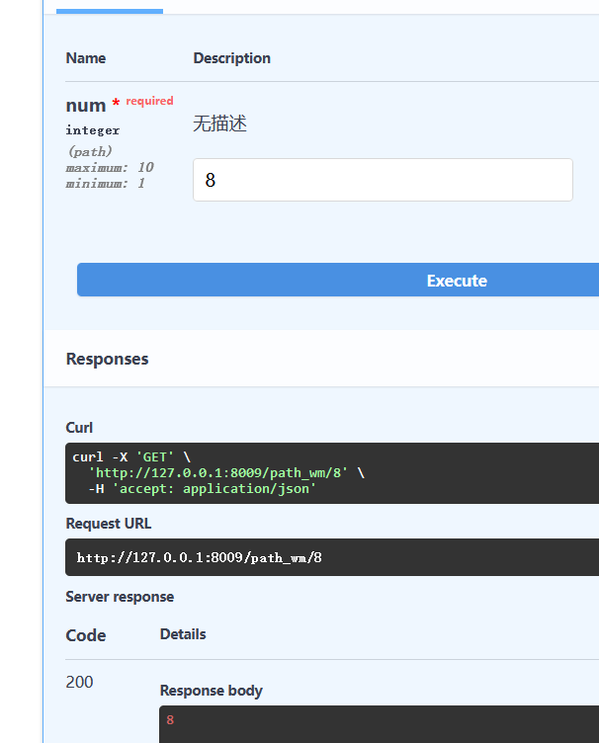Viewport: 599px width, 743px height.
Task: Click the num input field containing 8
Action: click(x=383, y=180)
